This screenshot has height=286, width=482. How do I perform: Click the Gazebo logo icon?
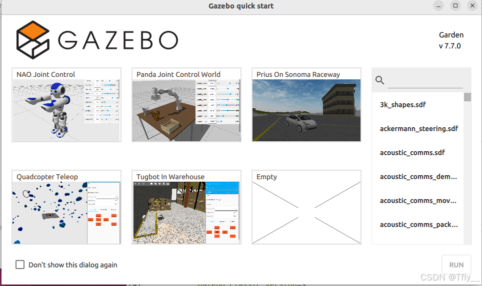click(33, 40)
